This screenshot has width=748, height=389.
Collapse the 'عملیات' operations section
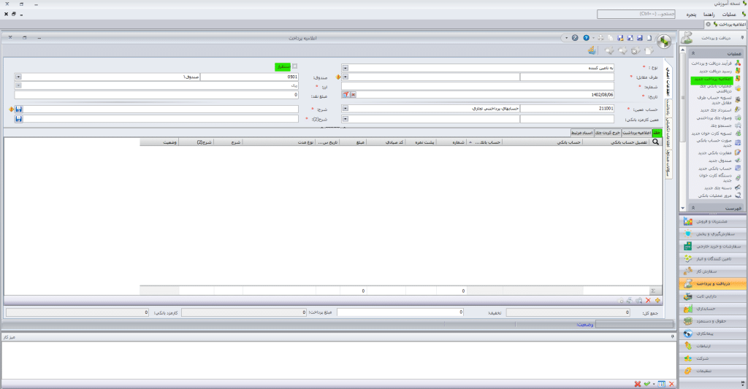(x=693, y=53)
